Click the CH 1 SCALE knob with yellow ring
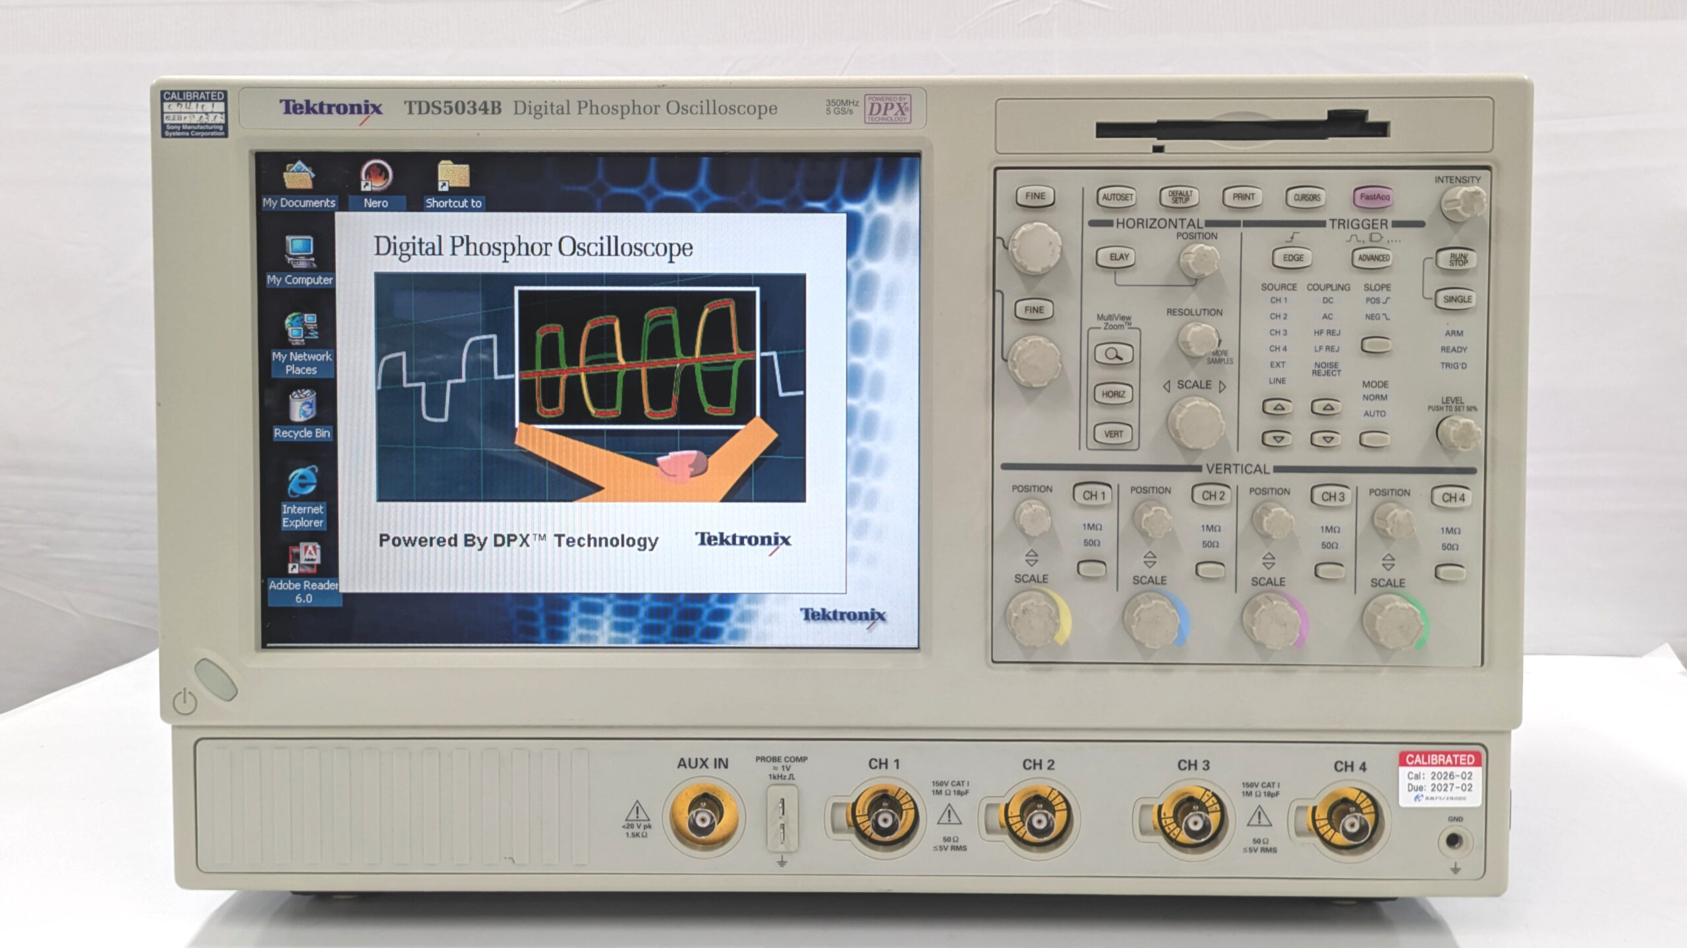 (1035, 618)
